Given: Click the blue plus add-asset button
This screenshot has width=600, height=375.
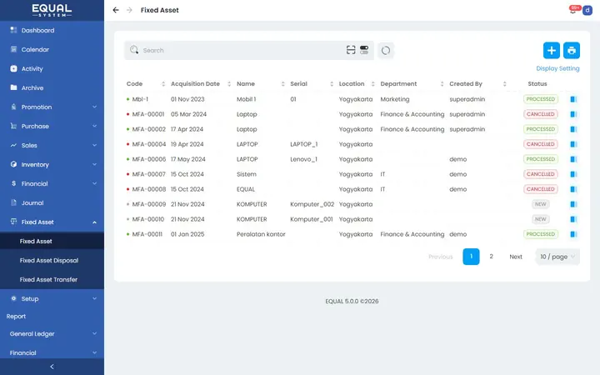Looking at the screenshot, I should (x=552, y=51).
